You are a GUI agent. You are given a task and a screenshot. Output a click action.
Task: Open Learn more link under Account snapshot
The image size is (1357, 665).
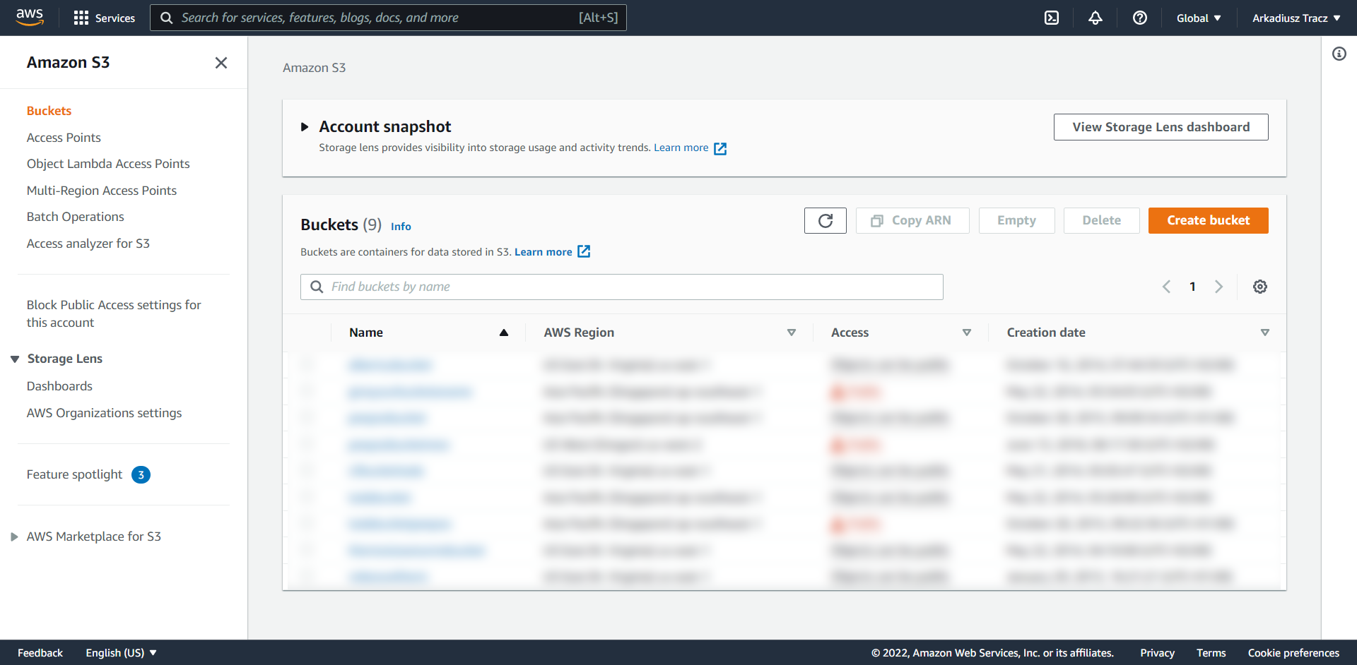click(x=681, y=148)
